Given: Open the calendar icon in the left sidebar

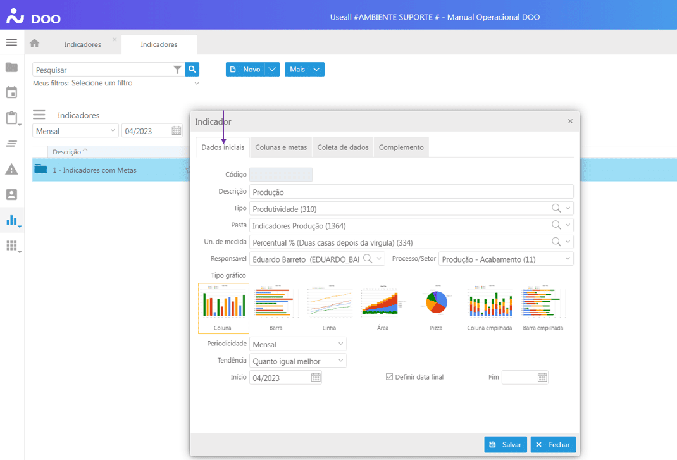Looking at the screenshot, I should [x=11, y=93].
